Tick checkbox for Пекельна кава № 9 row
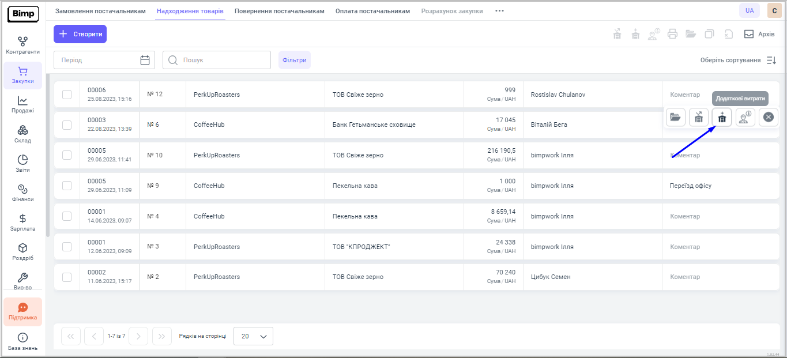The height and width of the screenshot is (358, 787). (67, 186)
